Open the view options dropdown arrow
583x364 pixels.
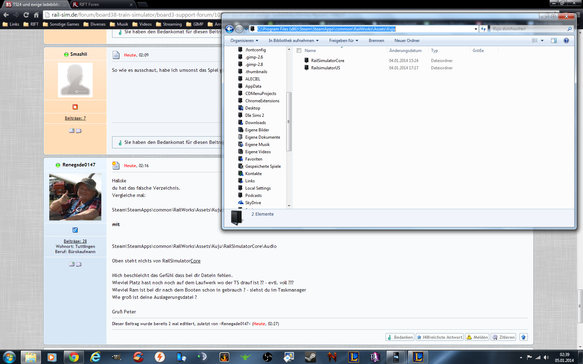point(542,41)
